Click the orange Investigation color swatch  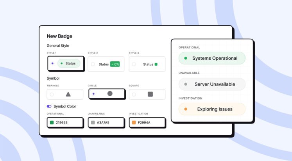click(x=134, y=122)
